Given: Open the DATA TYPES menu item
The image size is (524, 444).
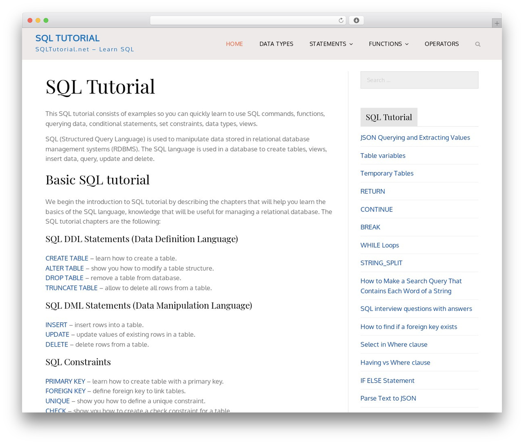Looking at the screenshot, I should click(276, 44).
